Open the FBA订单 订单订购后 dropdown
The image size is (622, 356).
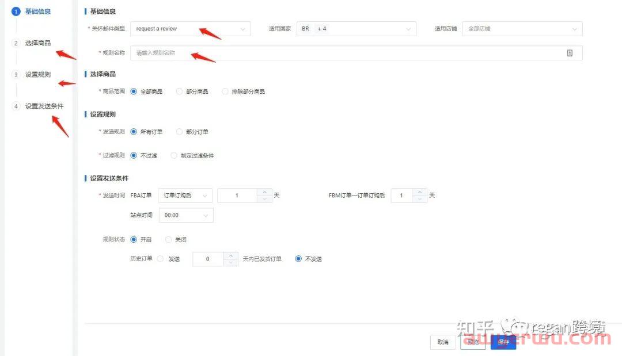point(185,196)
